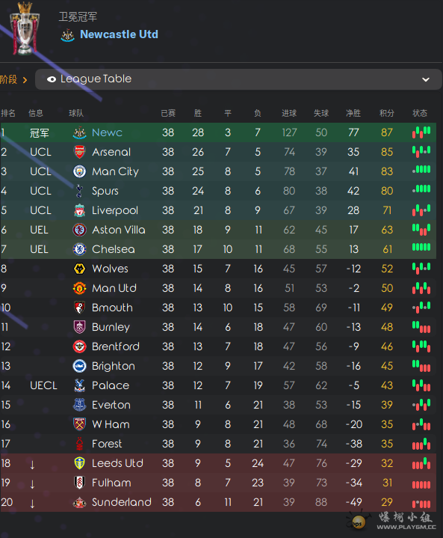Click the Man Utd club badge
The image size is (443, 538).
(x=79, y=288)
